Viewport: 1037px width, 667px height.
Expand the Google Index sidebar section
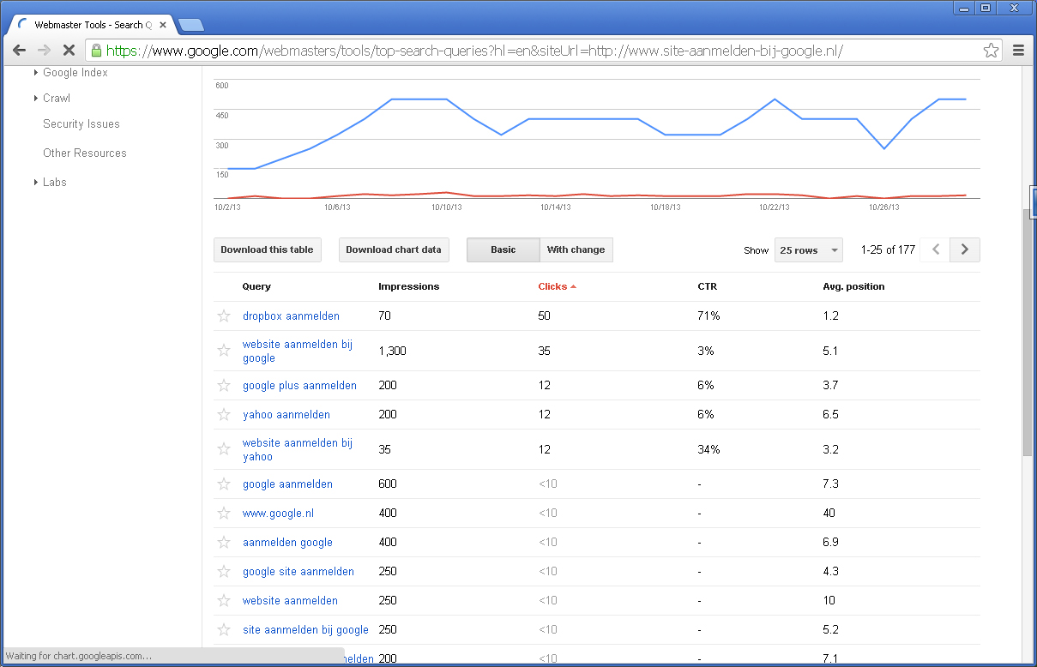point(36,73)
